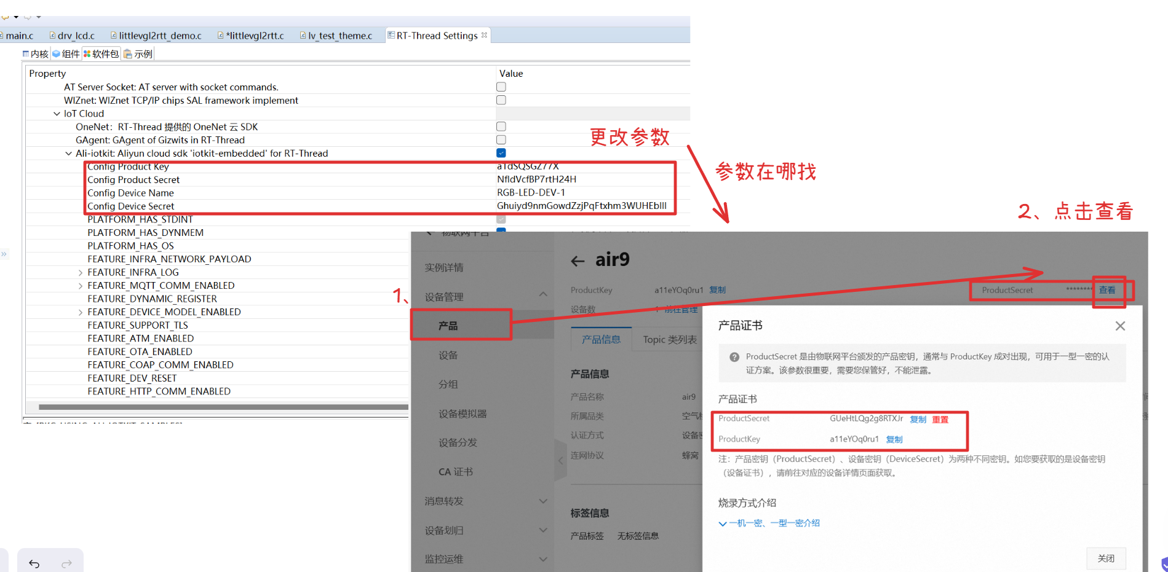1168x572 pixels.
Task: Close the RT-Thread Settings editor tab
Action: coord(485,35)
